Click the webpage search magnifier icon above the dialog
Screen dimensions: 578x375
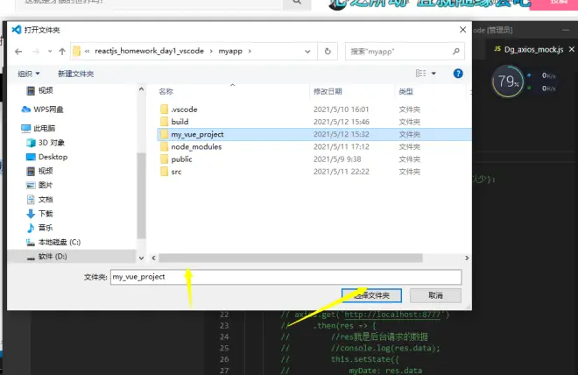pyautogui.click(x=297, y=2)
